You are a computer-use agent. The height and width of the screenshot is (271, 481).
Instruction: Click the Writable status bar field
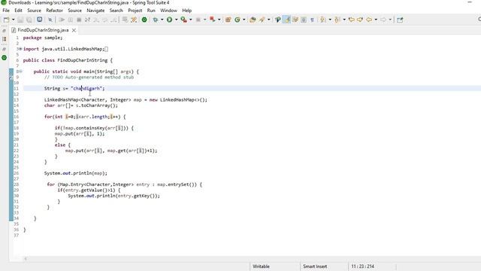[261, 266]
